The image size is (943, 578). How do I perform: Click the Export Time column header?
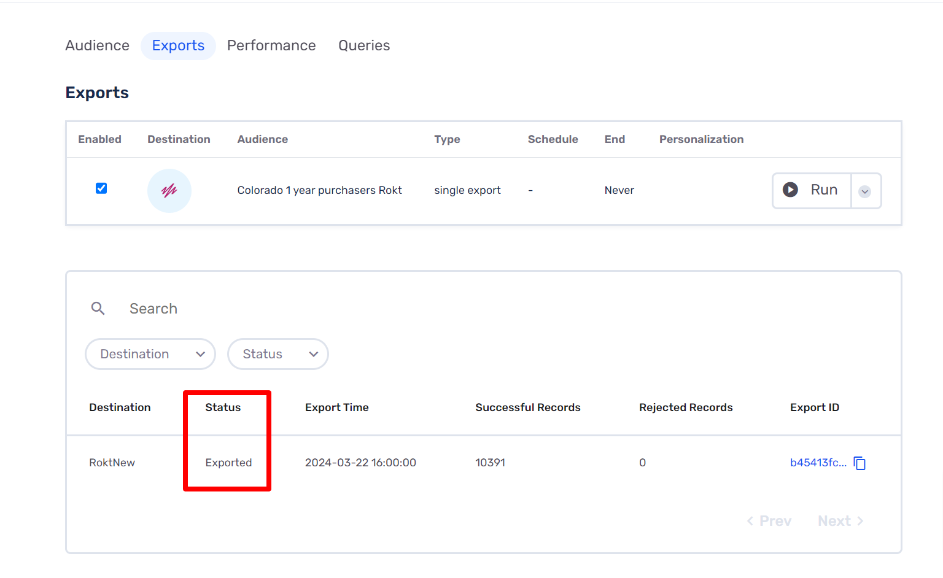337,407
